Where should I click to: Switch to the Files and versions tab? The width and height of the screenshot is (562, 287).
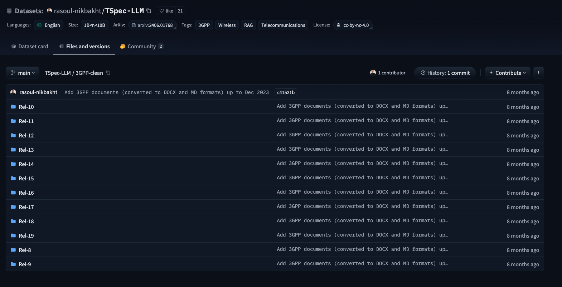(x=84, y=47)
